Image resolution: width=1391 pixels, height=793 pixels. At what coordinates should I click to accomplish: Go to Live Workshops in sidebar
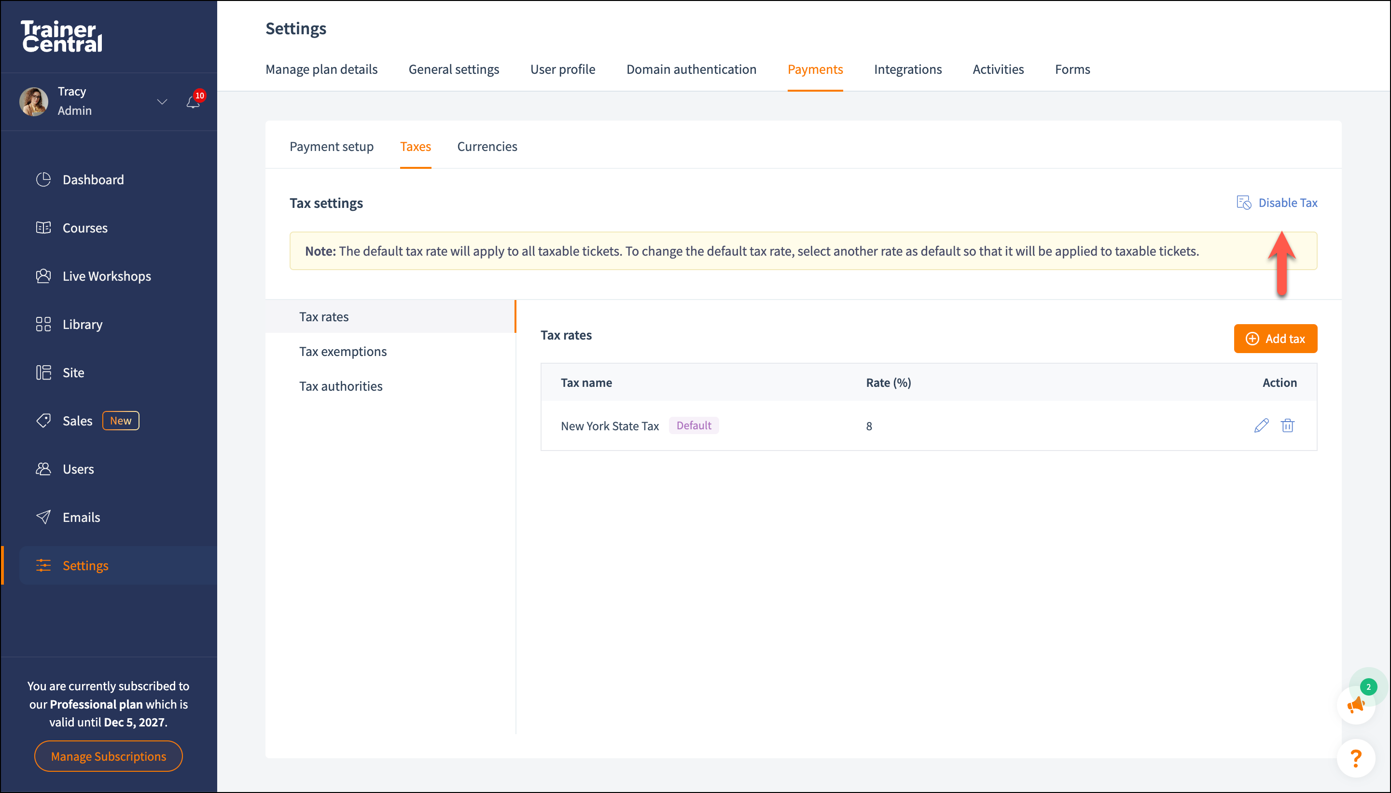coord(106,276)
